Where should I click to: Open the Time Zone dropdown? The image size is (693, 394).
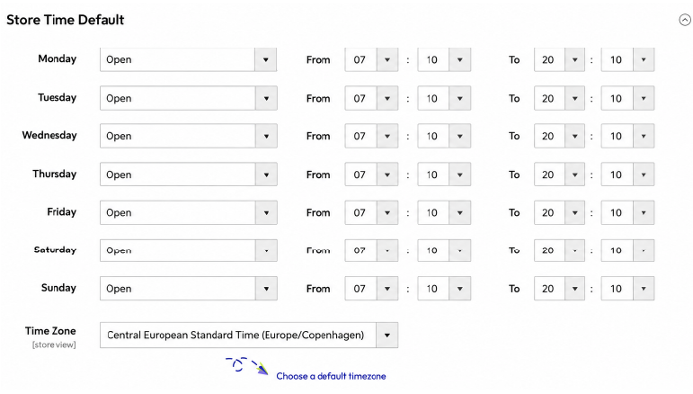249,335
